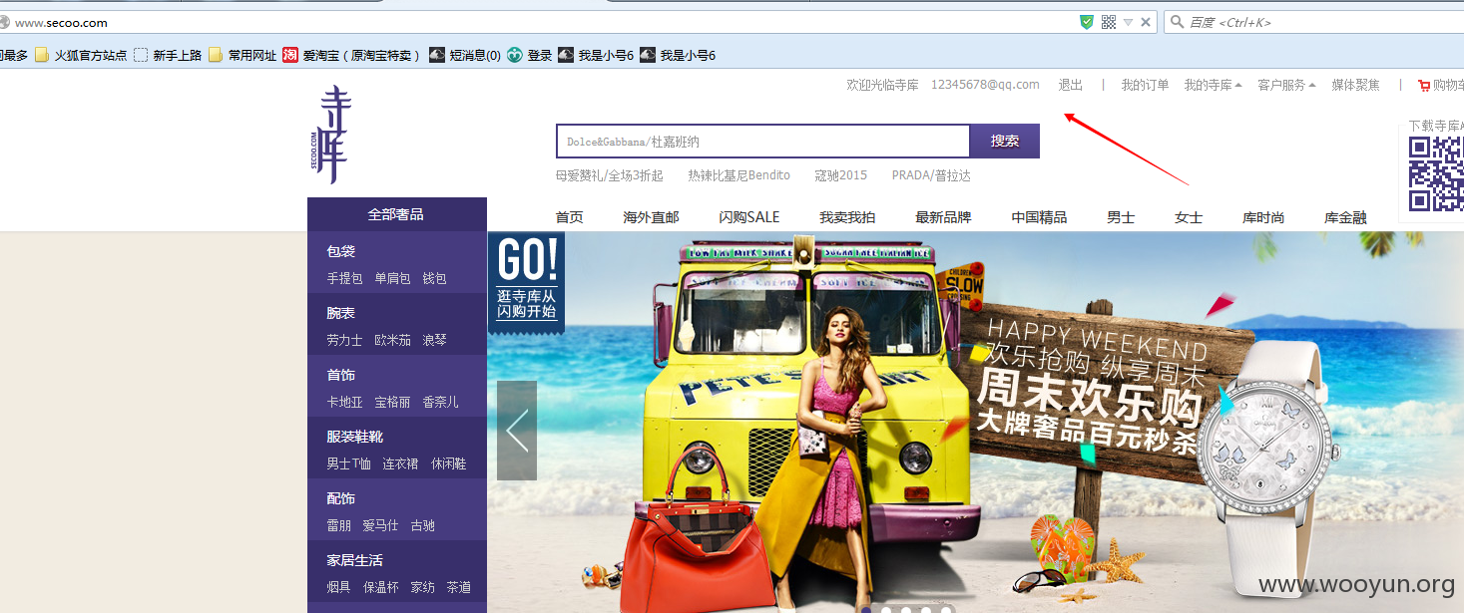Open the 库时尚 nav tab
Screen dimensions: 1464x613
tap(1263, 217)
